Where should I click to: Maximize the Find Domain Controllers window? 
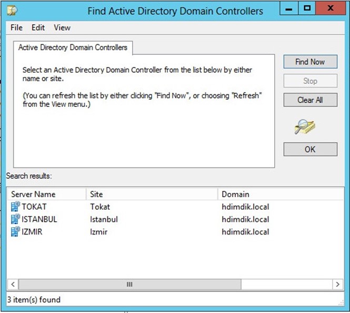(307, 9)
